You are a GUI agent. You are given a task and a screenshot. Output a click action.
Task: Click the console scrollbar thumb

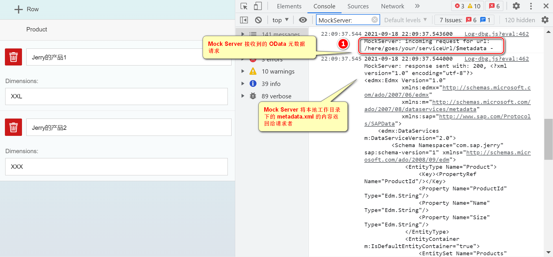coord(548,139)
